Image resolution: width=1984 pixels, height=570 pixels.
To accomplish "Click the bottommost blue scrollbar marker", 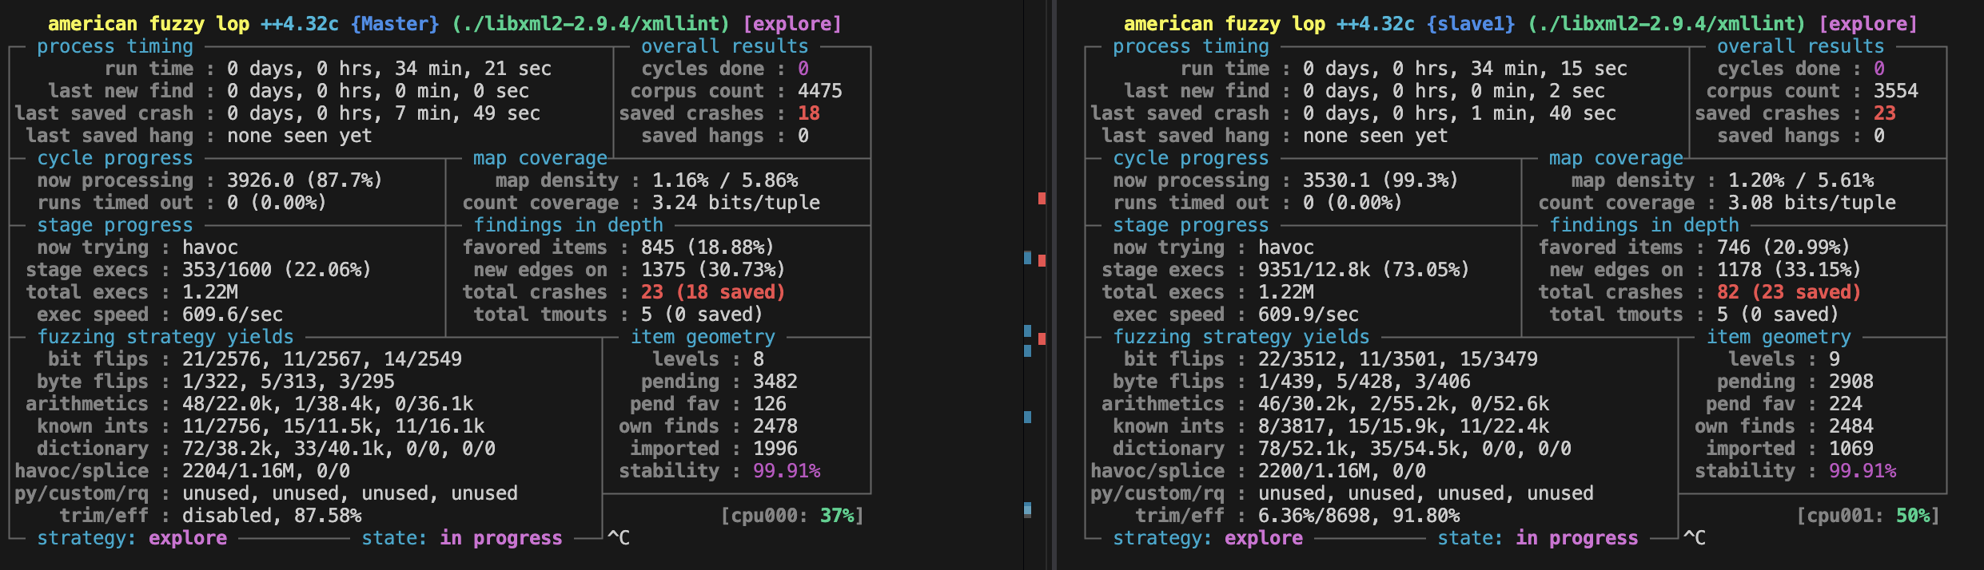I will coord(1027,509).
